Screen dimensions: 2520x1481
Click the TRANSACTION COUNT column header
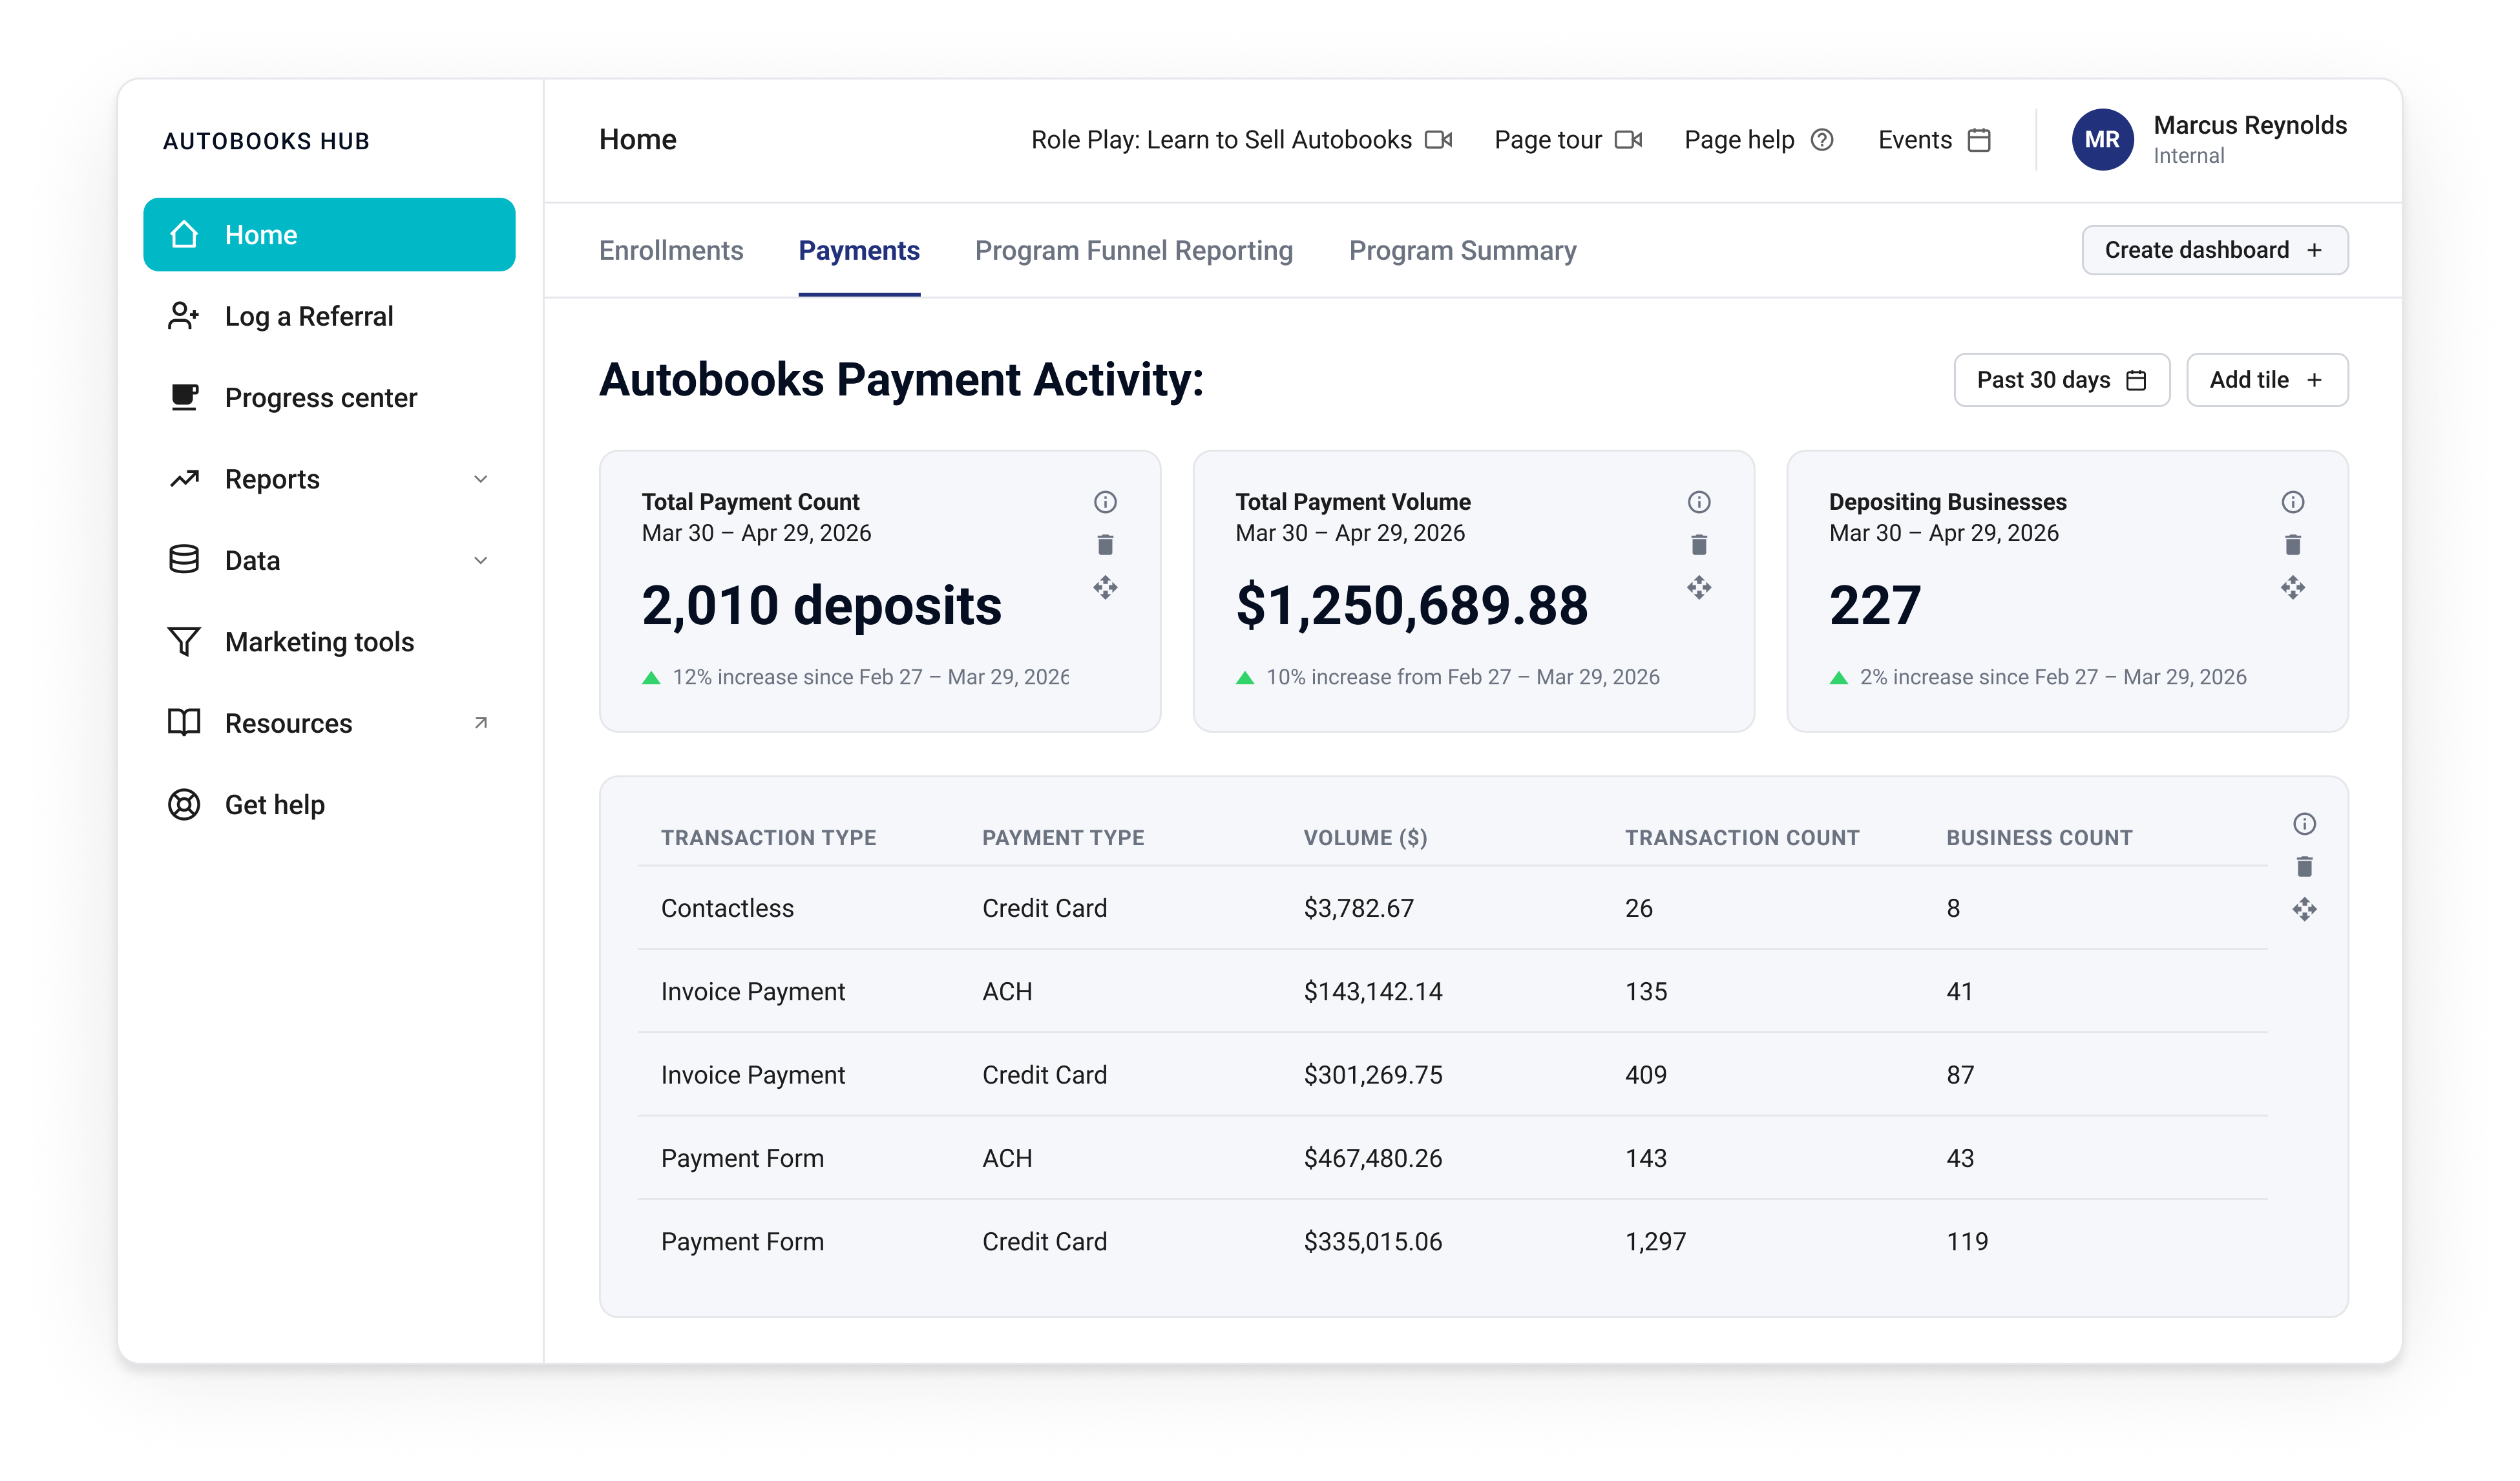(x=1742, y=838)
